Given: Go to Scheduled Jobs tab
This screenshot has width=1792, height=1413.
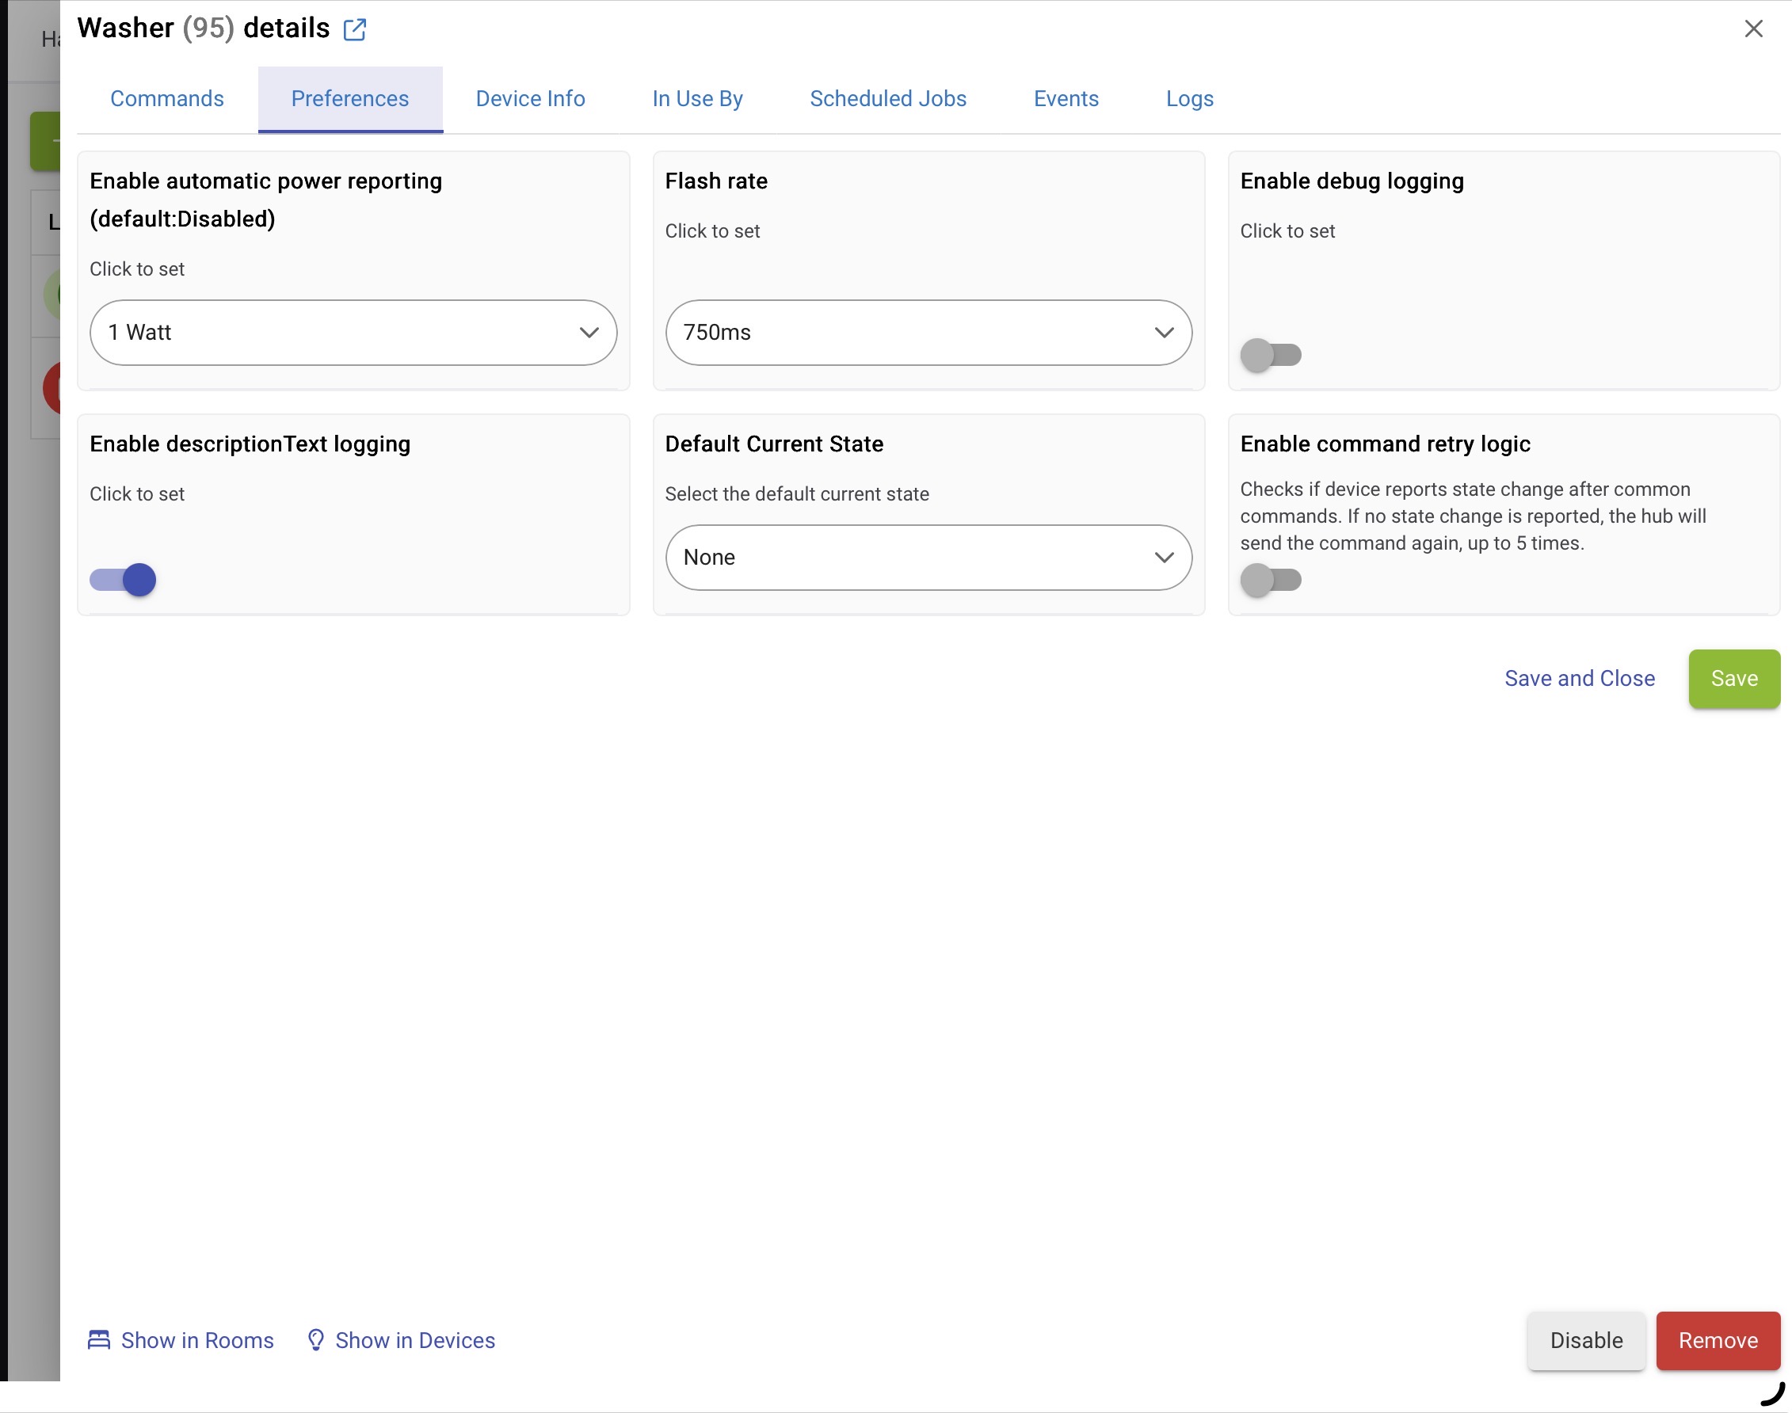Looking at the screenshot, I should coord(888,99).
